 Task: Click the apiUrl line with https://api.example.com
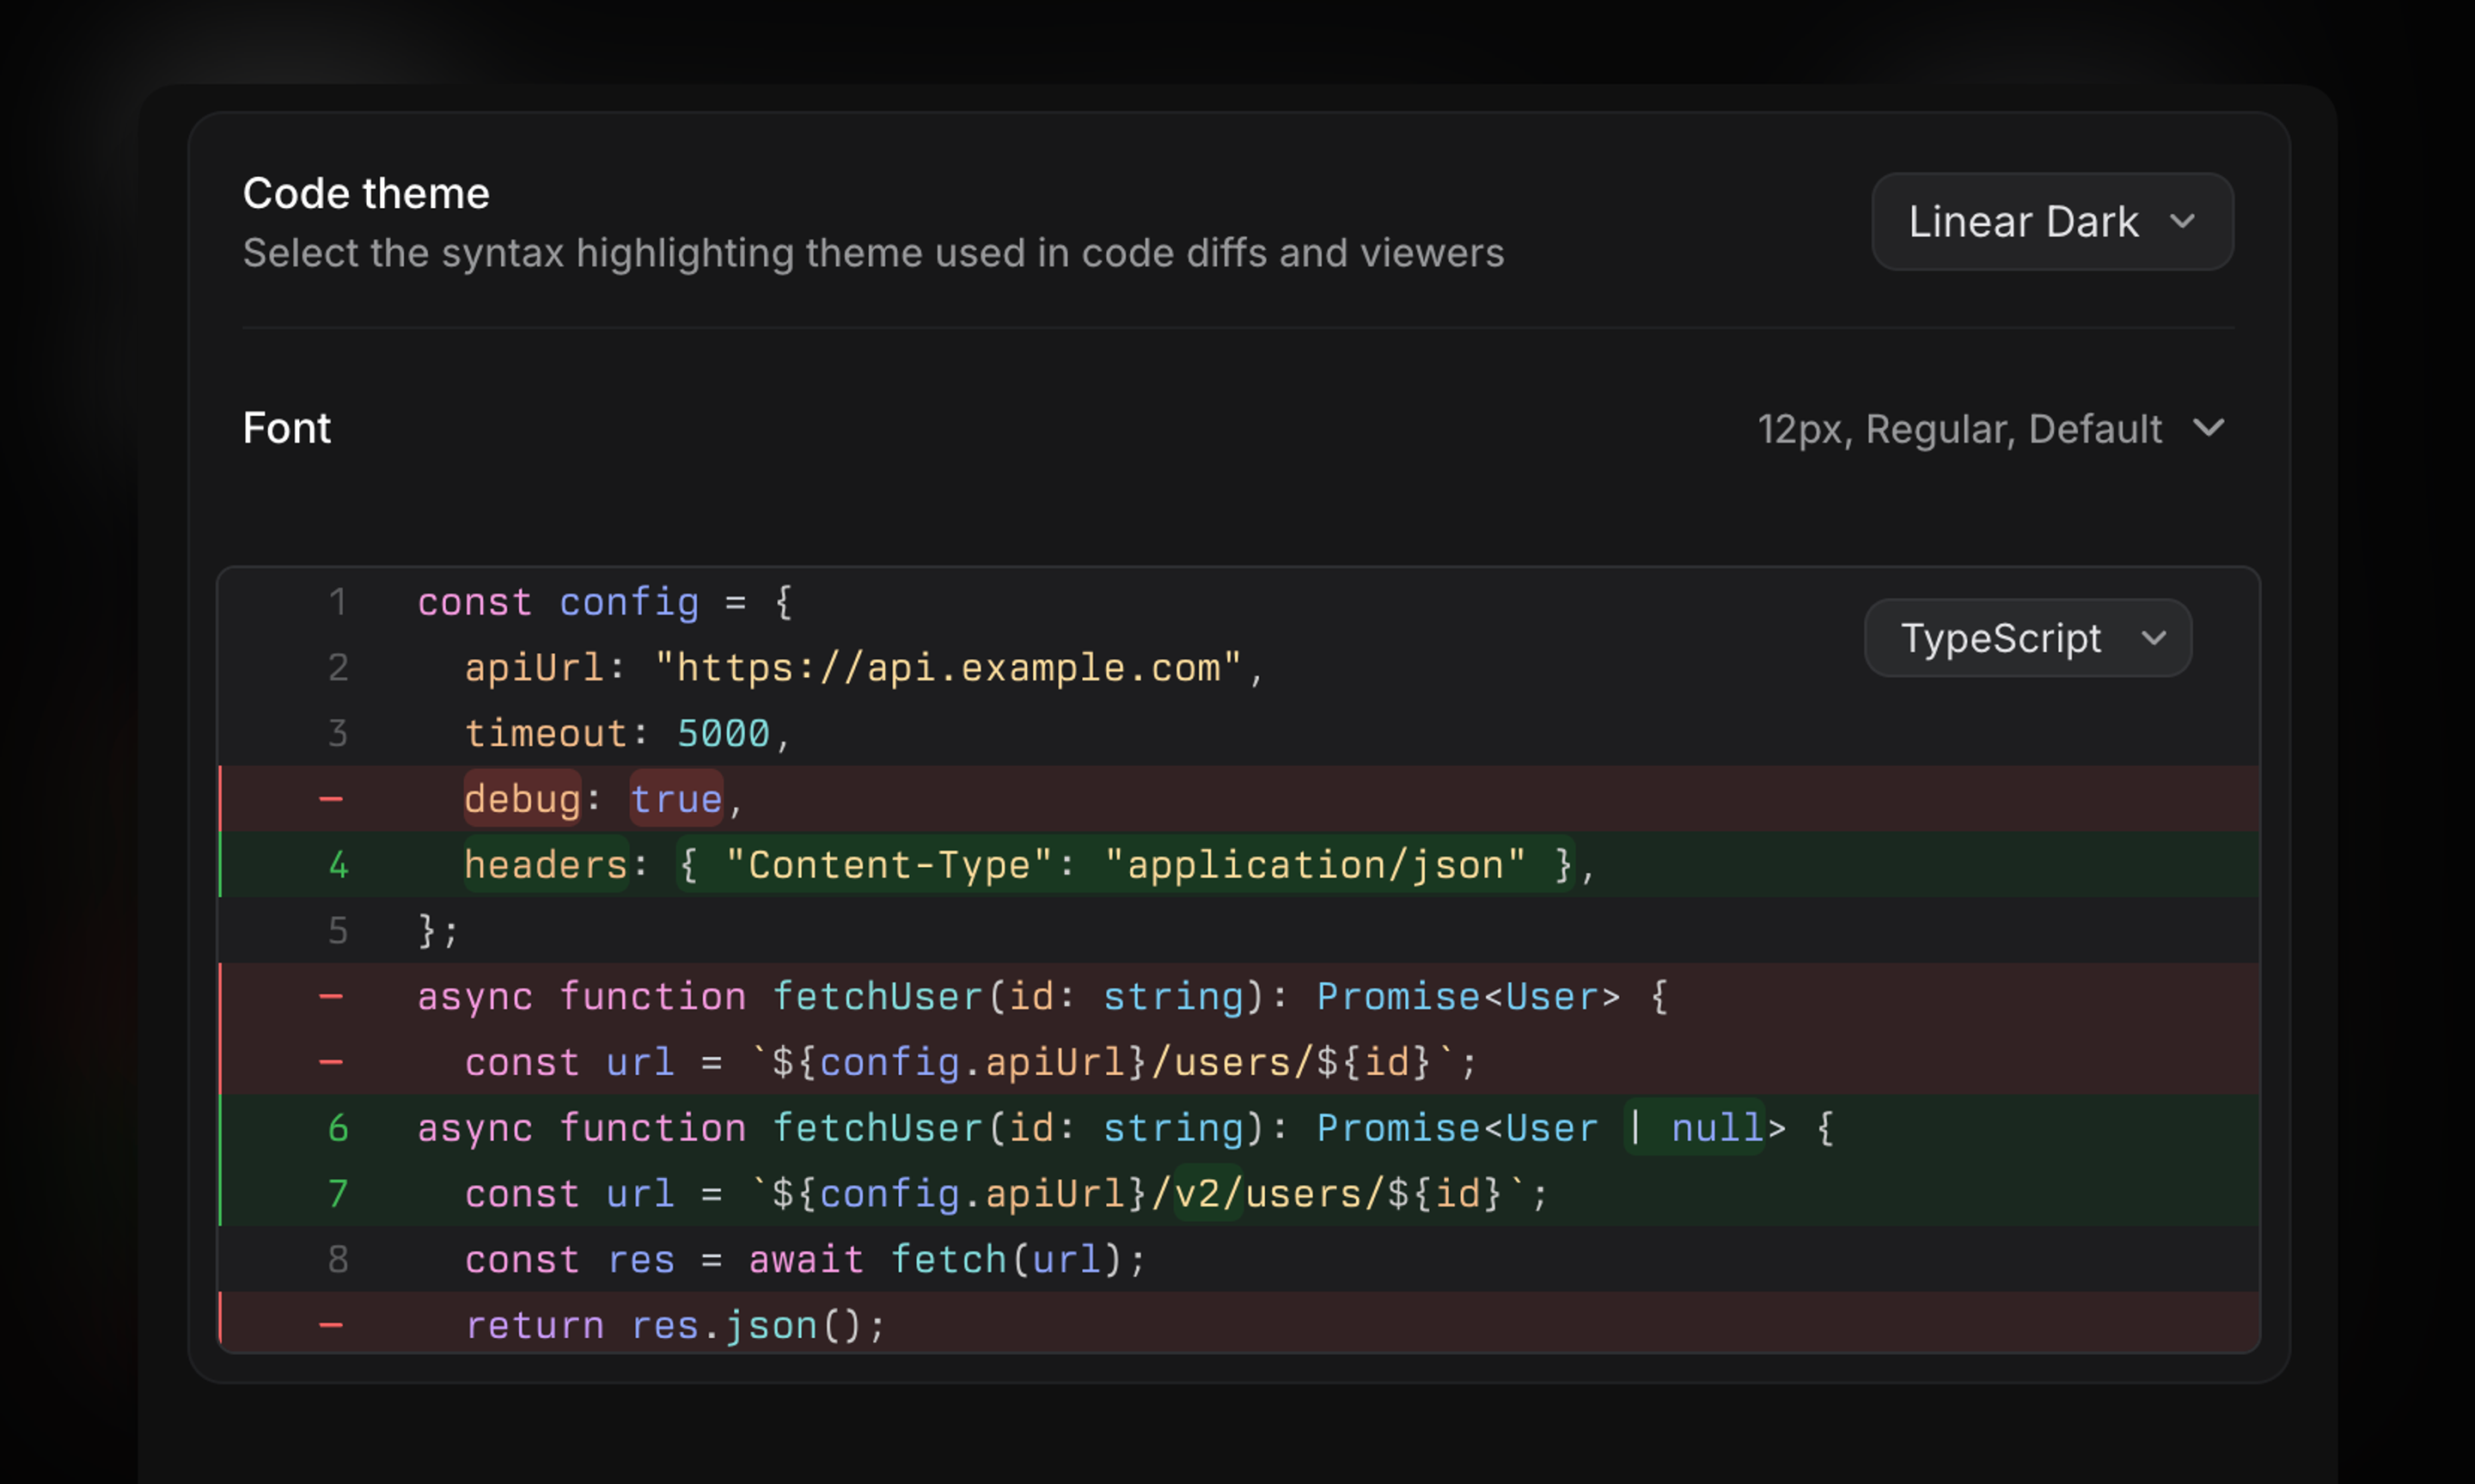(1239, 668)
